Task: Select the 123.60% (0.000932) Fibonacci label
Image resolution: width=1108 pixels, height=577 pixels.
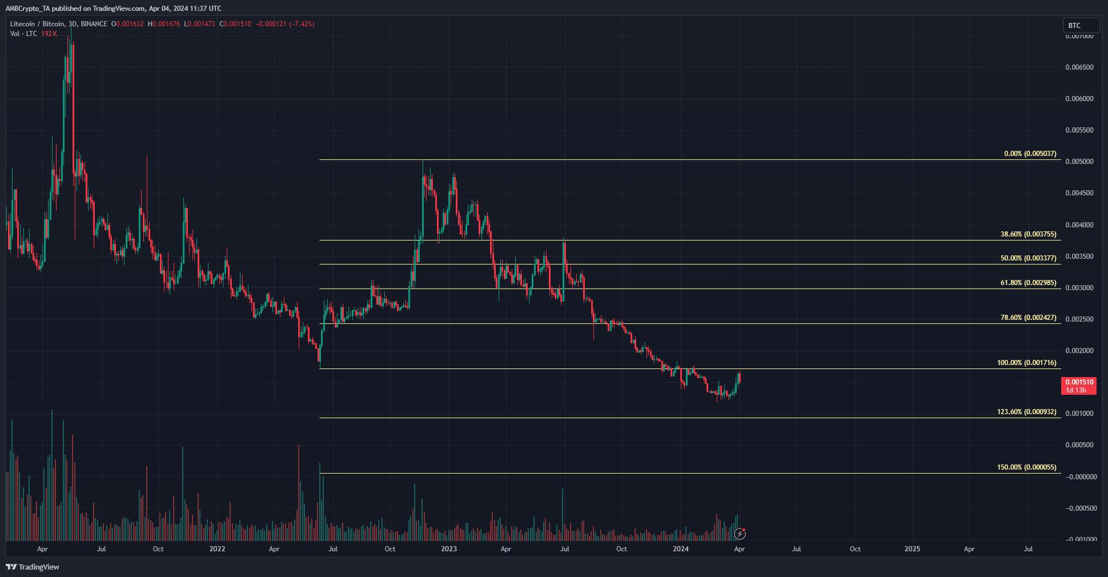Action: pyautogui.click(x=1027, y=412)
